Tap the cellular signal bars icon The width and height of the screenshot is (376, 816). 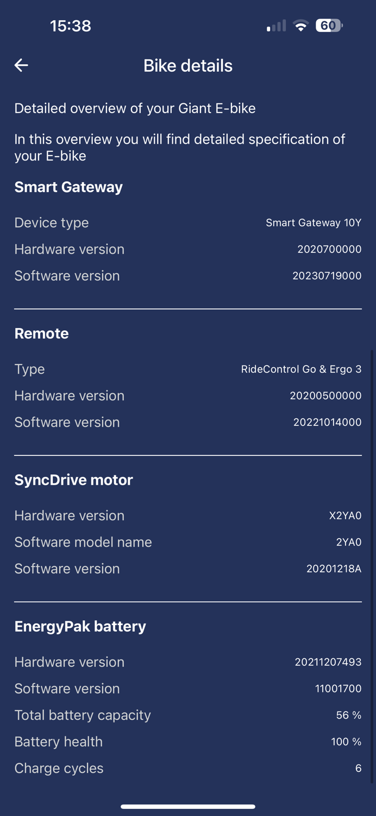[276, 26]
